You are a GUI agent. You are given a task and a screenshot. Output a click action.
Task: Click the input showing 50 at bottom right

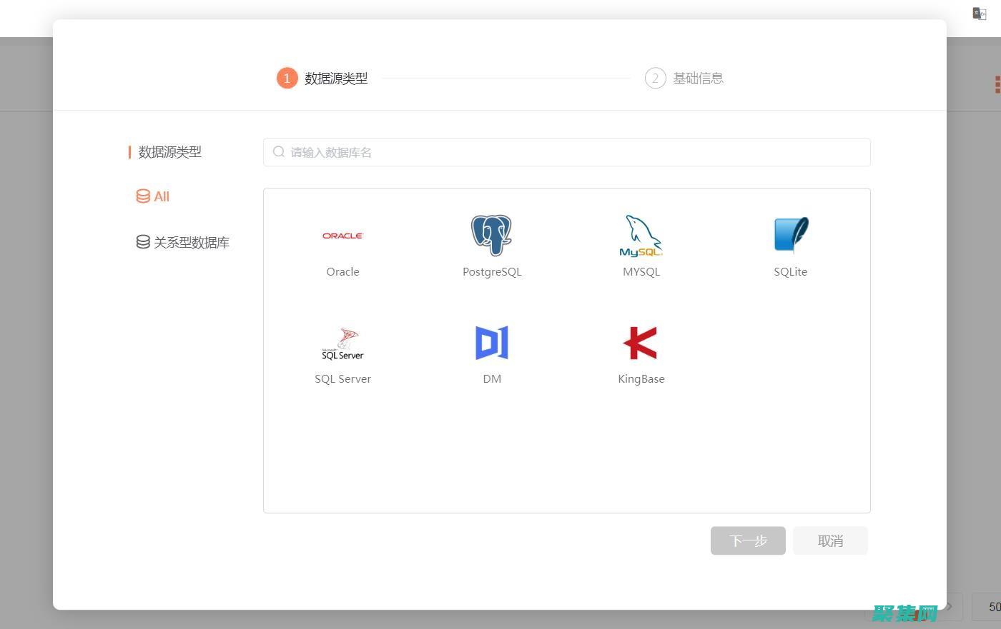coord(992,606)
